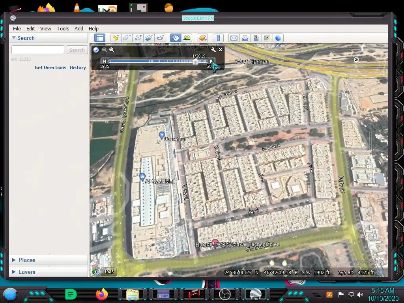Zoom in the historical time slider
Image resolution: width=404 pixels, height=303 pixels.
tap(112, 50)
